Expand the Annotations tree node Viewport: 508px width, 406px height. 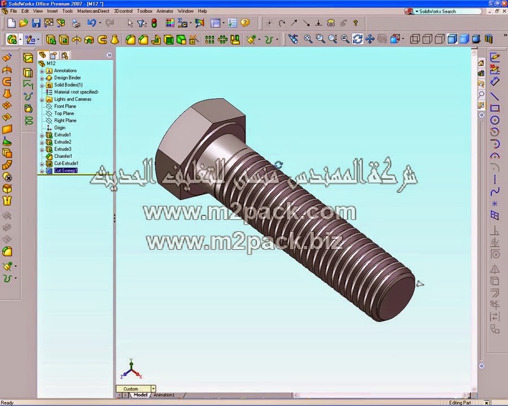point(42,71)
